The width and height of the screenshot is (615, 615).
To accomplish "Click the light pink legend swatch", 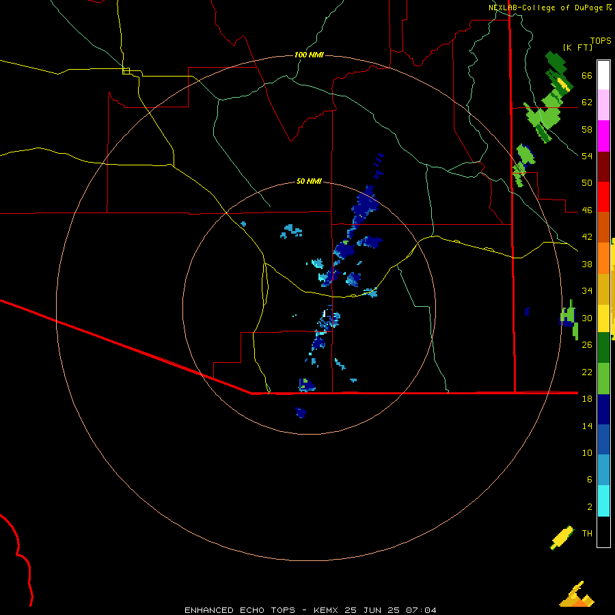I will [x=603, y=105].
